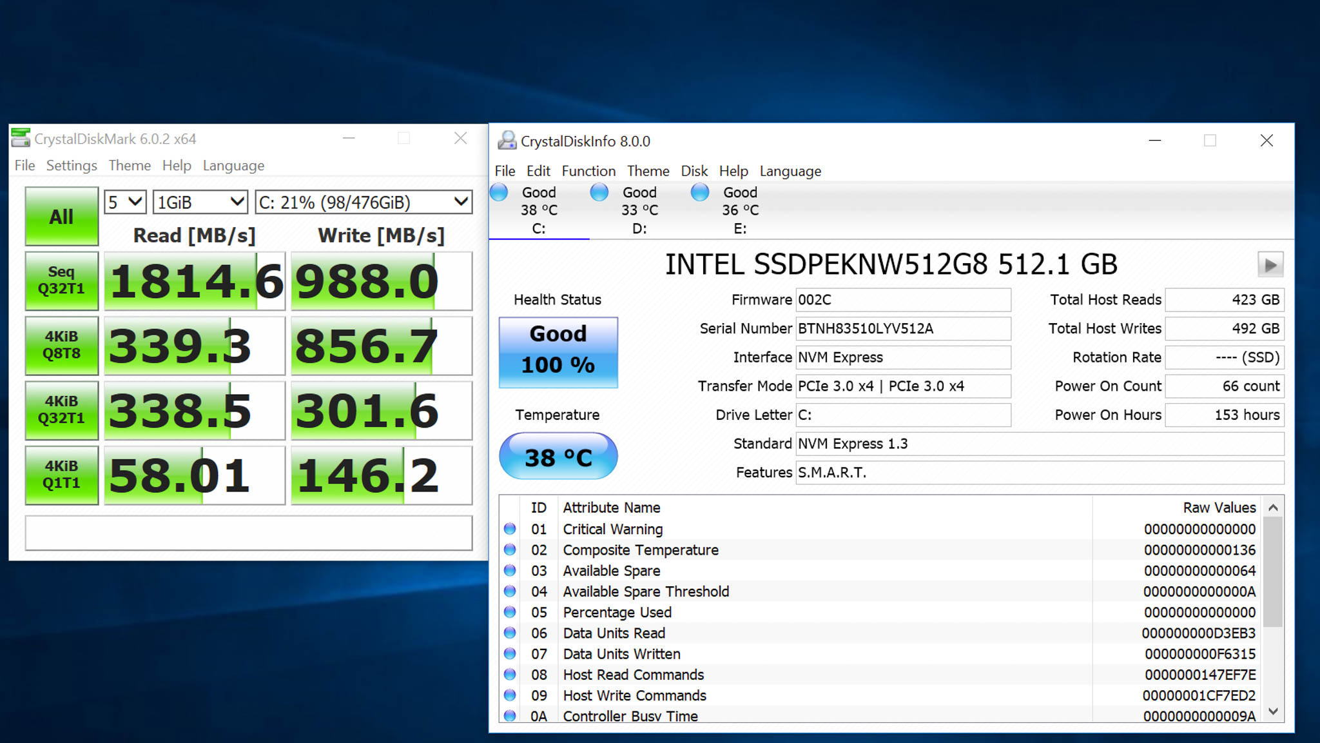Image resolution: width=1320 pixels, height=743 pixels.
Task: Click the empty comment box in CrystalDiskMark
Action: (249, 533)
